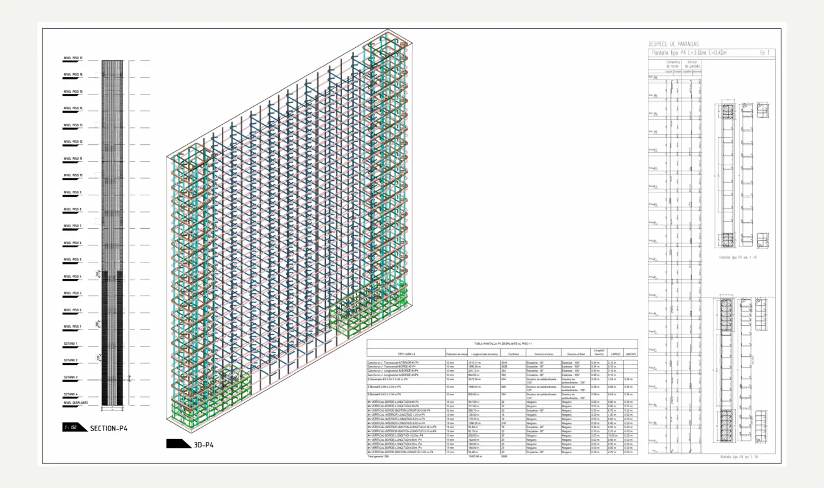
Task: Click the NIVEL PISO 8 level label
Action: click(73, 209)
